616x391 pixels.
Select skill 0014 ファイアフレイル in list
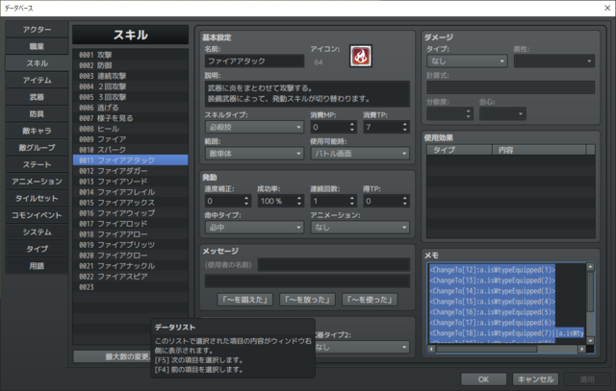(x=131, y=192)
